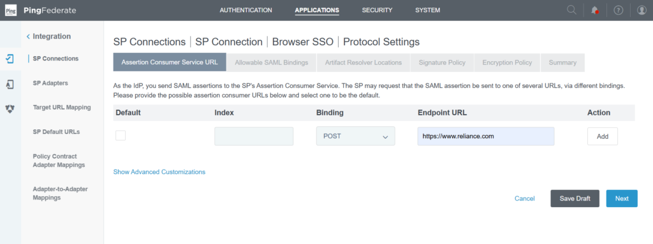The height and width of the screenshot is (244, 653).
Task: Select the SP Connections sidebar icon
Action: pos(10,59)
